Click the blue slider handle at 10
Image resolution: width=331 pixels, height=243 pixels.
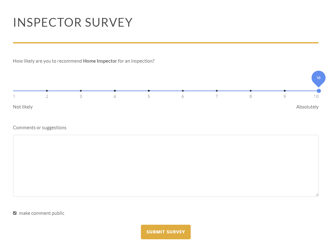tap(319, 91)
